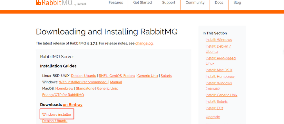284x124 pixels.
Task: Open the Debian, Ubuntu installation guide link
Action: click(x=83, y=76)
